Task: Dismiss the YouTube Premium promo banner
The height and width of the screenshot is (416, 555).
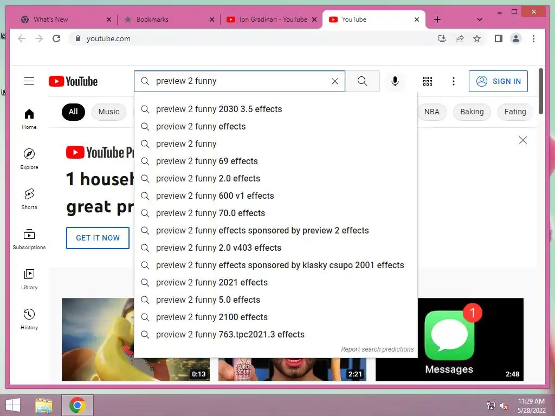Action: point(523,140)
